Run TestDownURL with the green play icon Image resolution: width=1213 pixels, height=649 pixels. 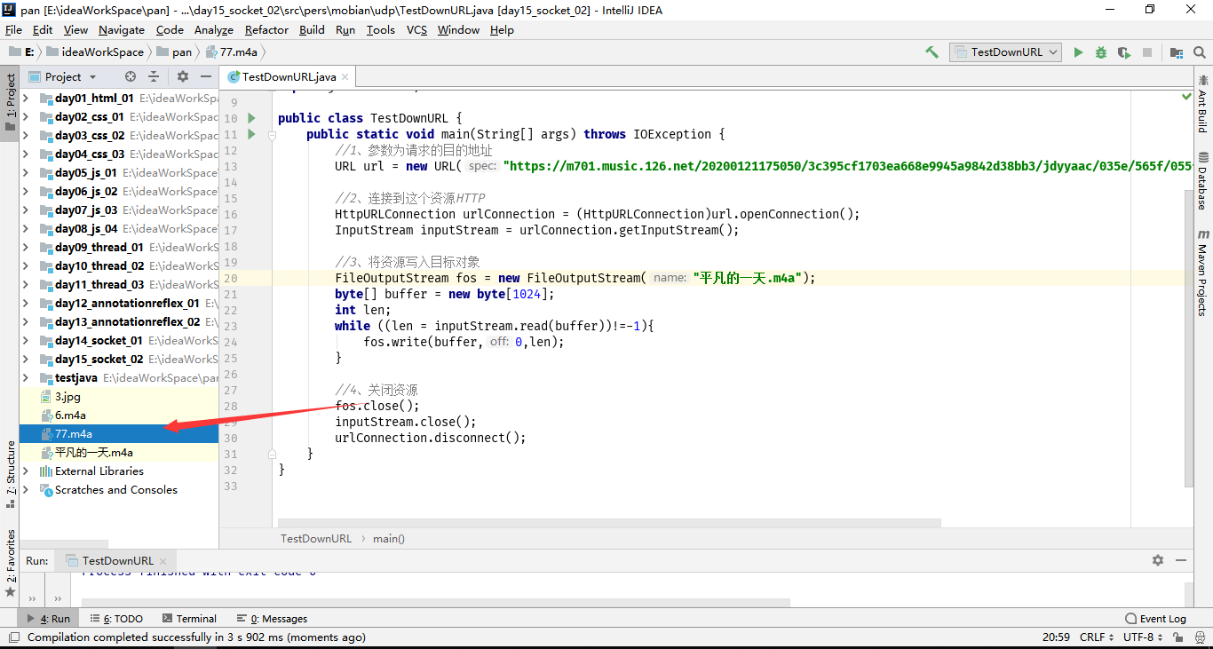point(1078,52)
